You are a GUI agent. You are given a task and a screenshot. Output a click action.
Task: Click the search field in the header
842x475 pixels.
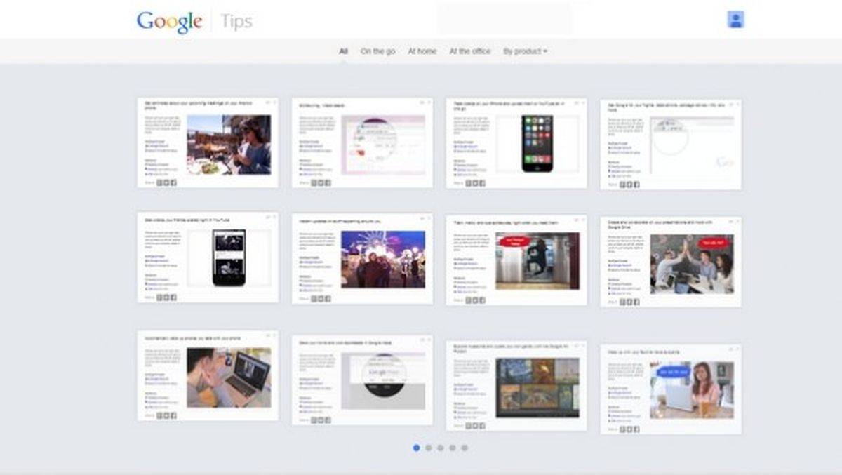tap(504, 18)
